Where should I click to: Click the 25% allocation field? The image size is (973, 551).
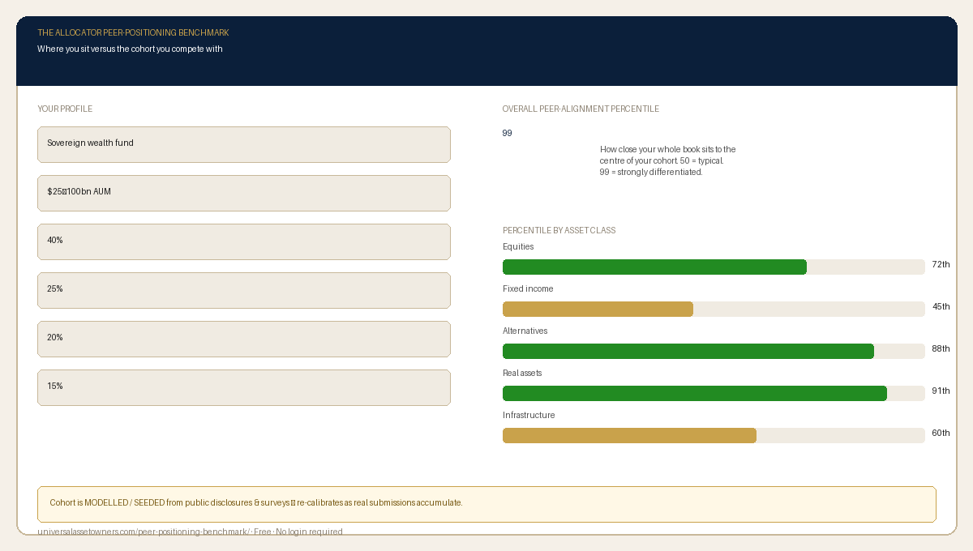click(x=244, y=290)
